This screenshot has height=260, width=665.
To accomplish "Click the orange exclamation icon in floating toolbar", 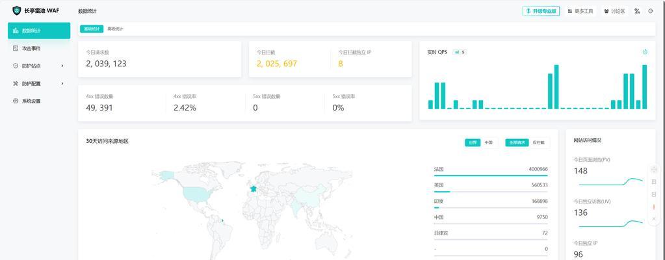I will pyautogui.click(x=653, y=207).
